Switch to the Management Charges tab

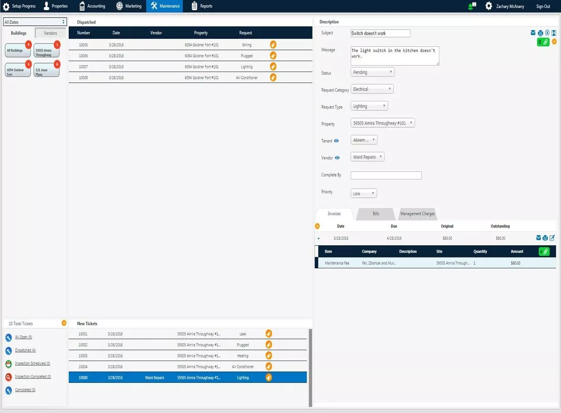[x=418, y=214]
